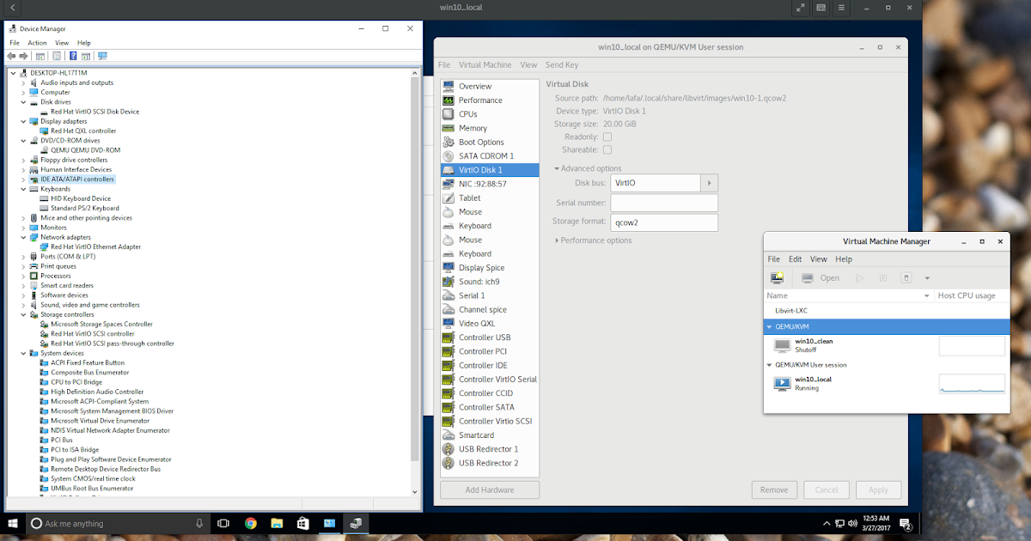Collapse the Disk drives node
This screenshot has height=541, width=1031.
pos(23,101)
